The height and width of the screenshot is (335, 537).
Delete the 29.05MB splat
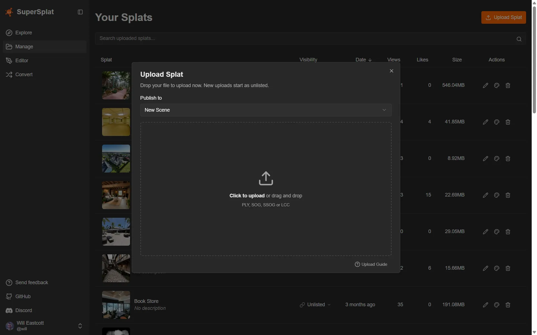click(508, 232)
